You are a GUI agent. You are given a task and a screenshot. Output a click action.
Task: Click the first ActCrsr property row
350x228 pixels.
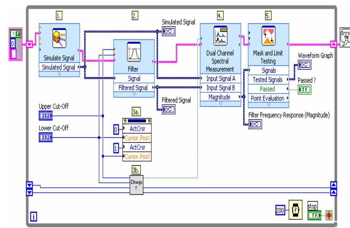tap(137, 129)
